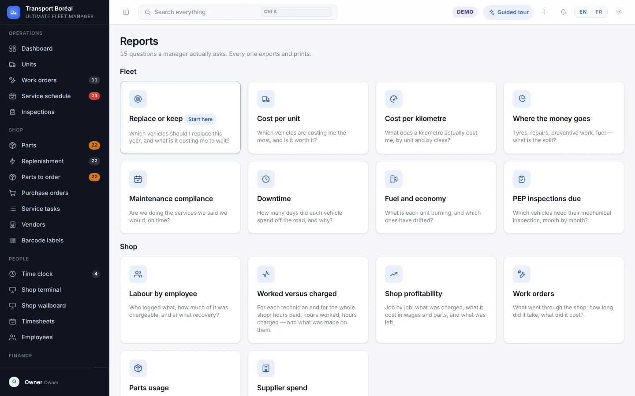Image resolution: width=635 pixels, height=396 pixels.
Task: Click the Time clock 4 count badge
Action: click(x=96, y=274)
